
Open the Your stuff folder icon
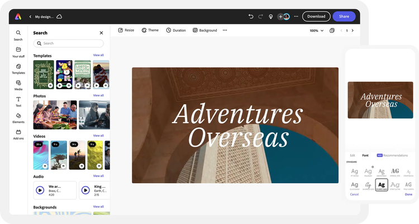[x=18, y=50]
